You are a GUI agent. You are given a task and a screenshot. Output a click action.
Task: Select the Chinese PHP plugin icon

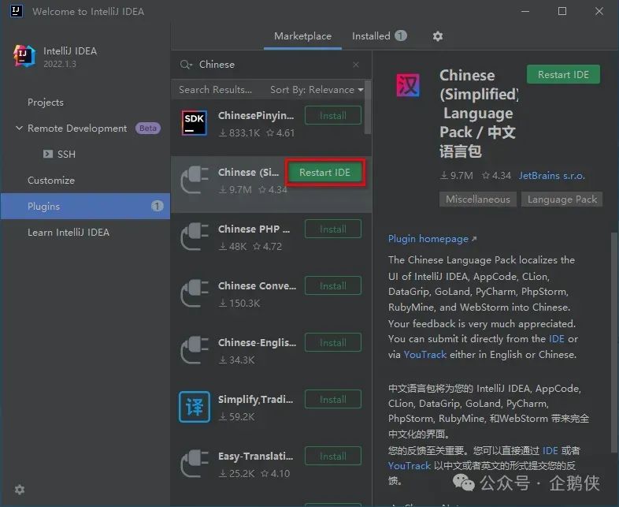tap(195, 237)
